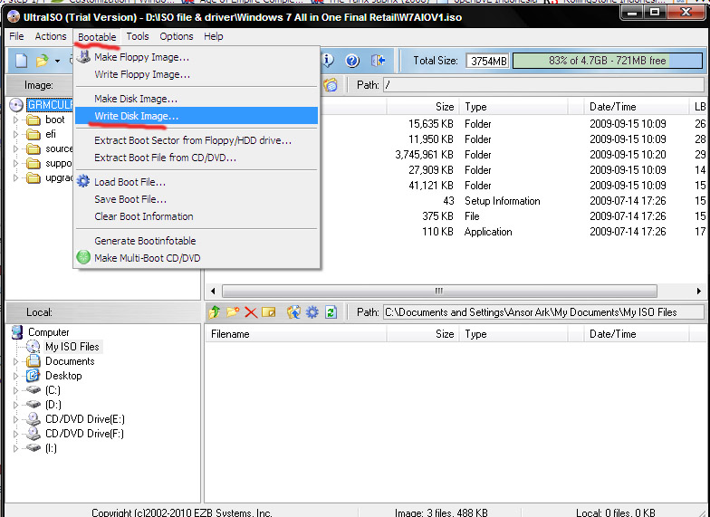
Task: Click the image Path field showing /
Action: 543,85
